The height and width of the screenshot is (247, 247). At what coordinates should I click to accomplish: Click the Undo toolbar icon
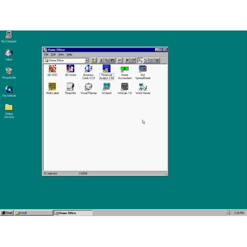120,61
